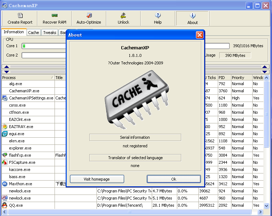Click the second newlock.exe row icon
The height and width of the screenshot is (216, 272).
click(5, 198)
